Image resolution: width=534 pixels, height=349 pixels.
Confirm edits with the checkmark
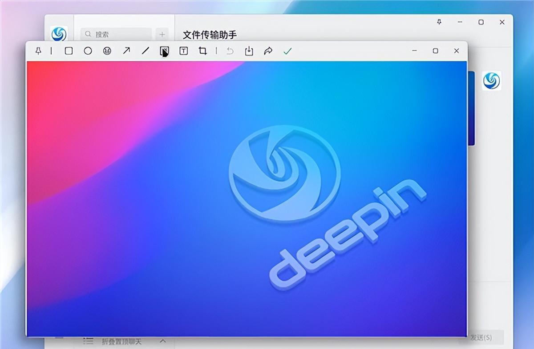287,51
